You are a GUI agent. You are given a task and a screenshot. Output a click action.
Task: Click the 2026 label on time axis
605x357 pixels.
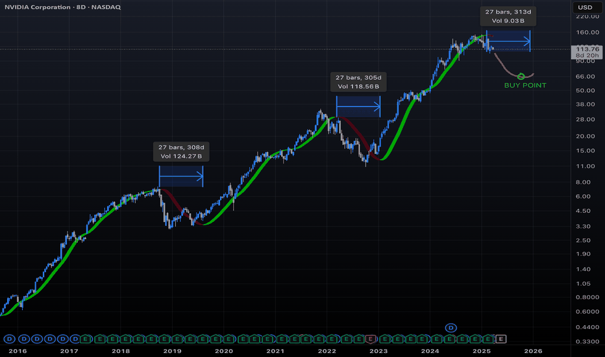click(x=533, y=351)
